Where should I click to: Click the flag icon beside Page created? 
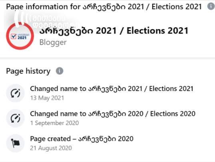pos(15,143)
